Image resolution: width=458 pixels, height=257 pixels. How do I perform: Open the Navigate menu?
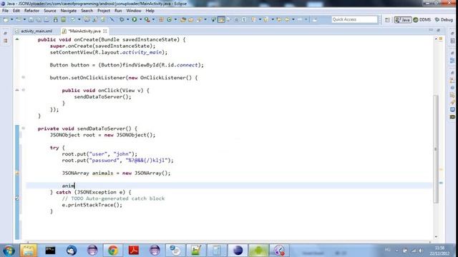[69, 11]
